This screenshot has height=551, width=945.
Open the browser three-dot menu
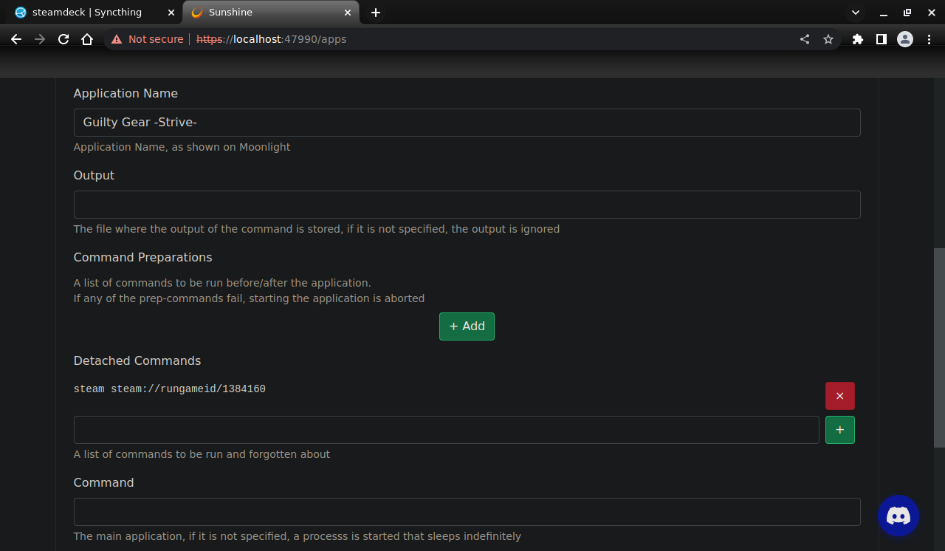tap(929, 39)
